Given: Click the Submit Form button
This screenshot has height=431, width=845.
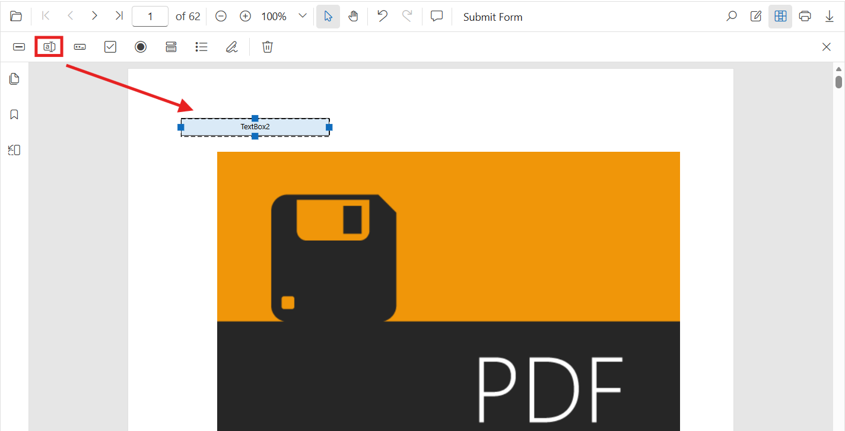Looking at the screenshot, I should [493, 17].
